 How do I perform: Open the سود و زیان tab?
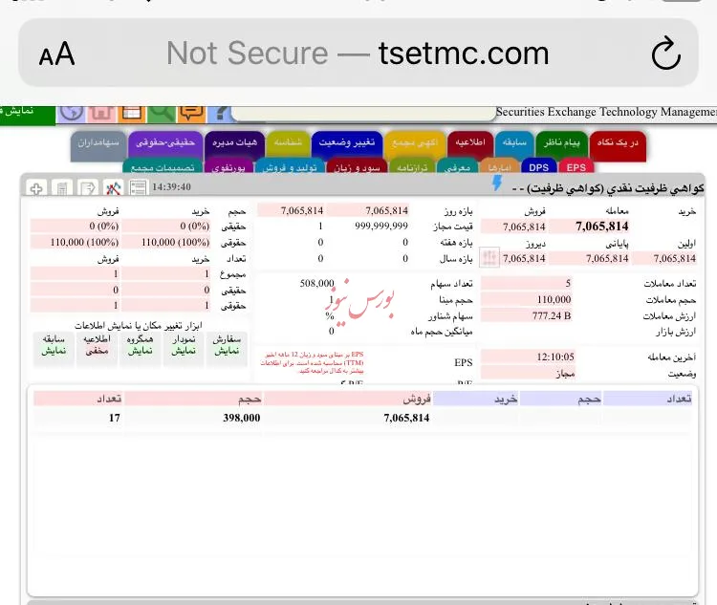click(x=358, y=167)
